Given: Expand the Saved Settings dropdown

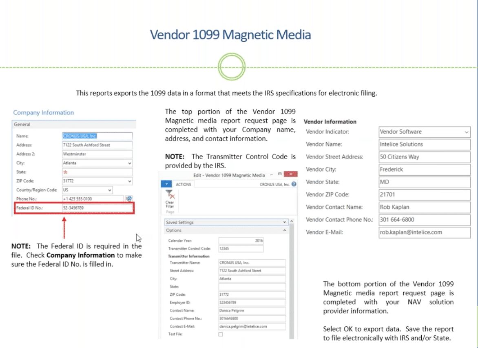Looking at the screenshot, I should coord(284,222).
